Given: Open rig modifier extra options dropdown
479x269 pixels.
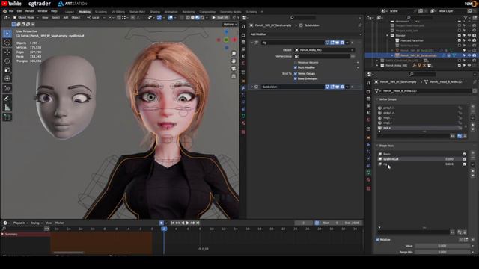Looking at the screenshot, I should 347,43.
